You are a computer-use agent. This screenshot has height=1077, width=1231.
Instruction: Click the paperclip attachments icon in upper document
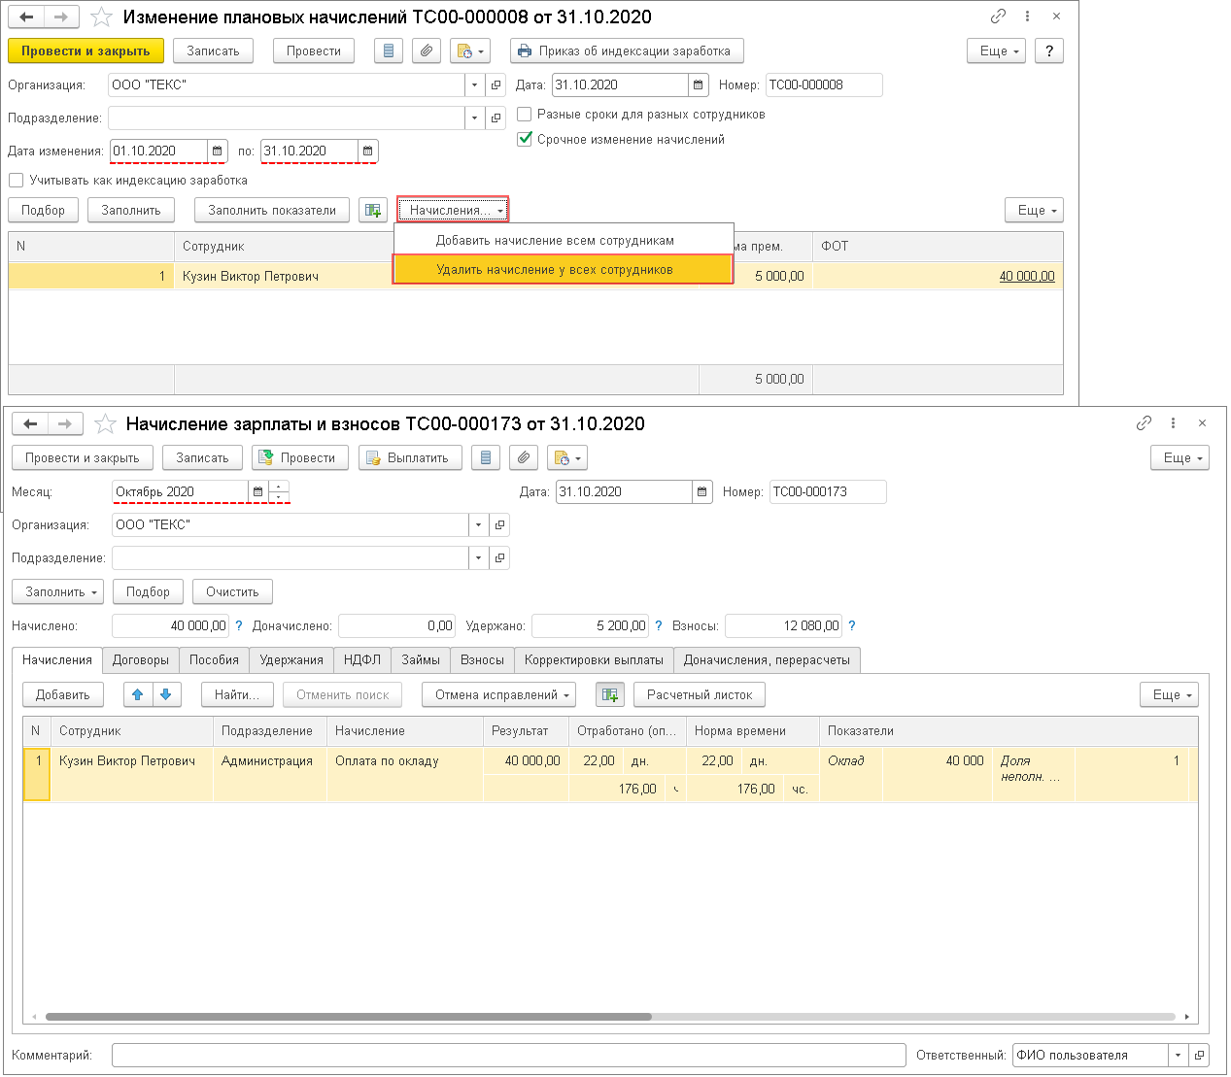[x=427, y=51]
